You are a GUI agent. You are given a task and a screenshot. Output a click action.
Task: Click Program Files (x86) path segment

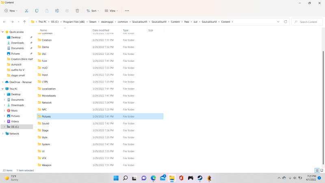pyautogui.click(x=74, y=22)
